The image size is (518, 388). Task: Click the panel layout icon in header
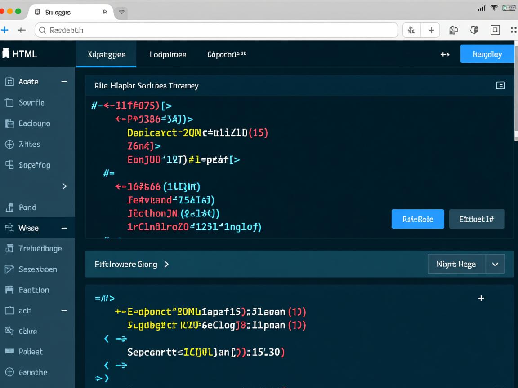tap(500, 86)
